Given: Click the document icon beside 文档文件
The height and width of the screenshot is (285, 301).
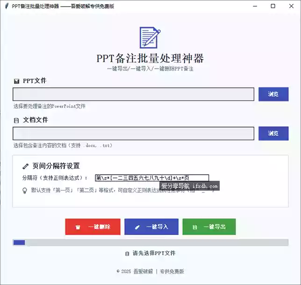Looking at the screenshot, I should 16,121.
